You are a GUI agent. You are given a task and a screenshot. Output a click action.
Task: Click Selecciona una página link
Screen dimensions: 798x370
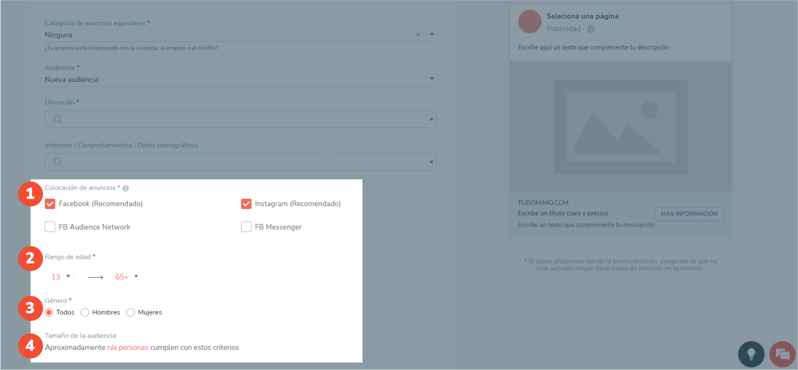[x=582, y=16]
